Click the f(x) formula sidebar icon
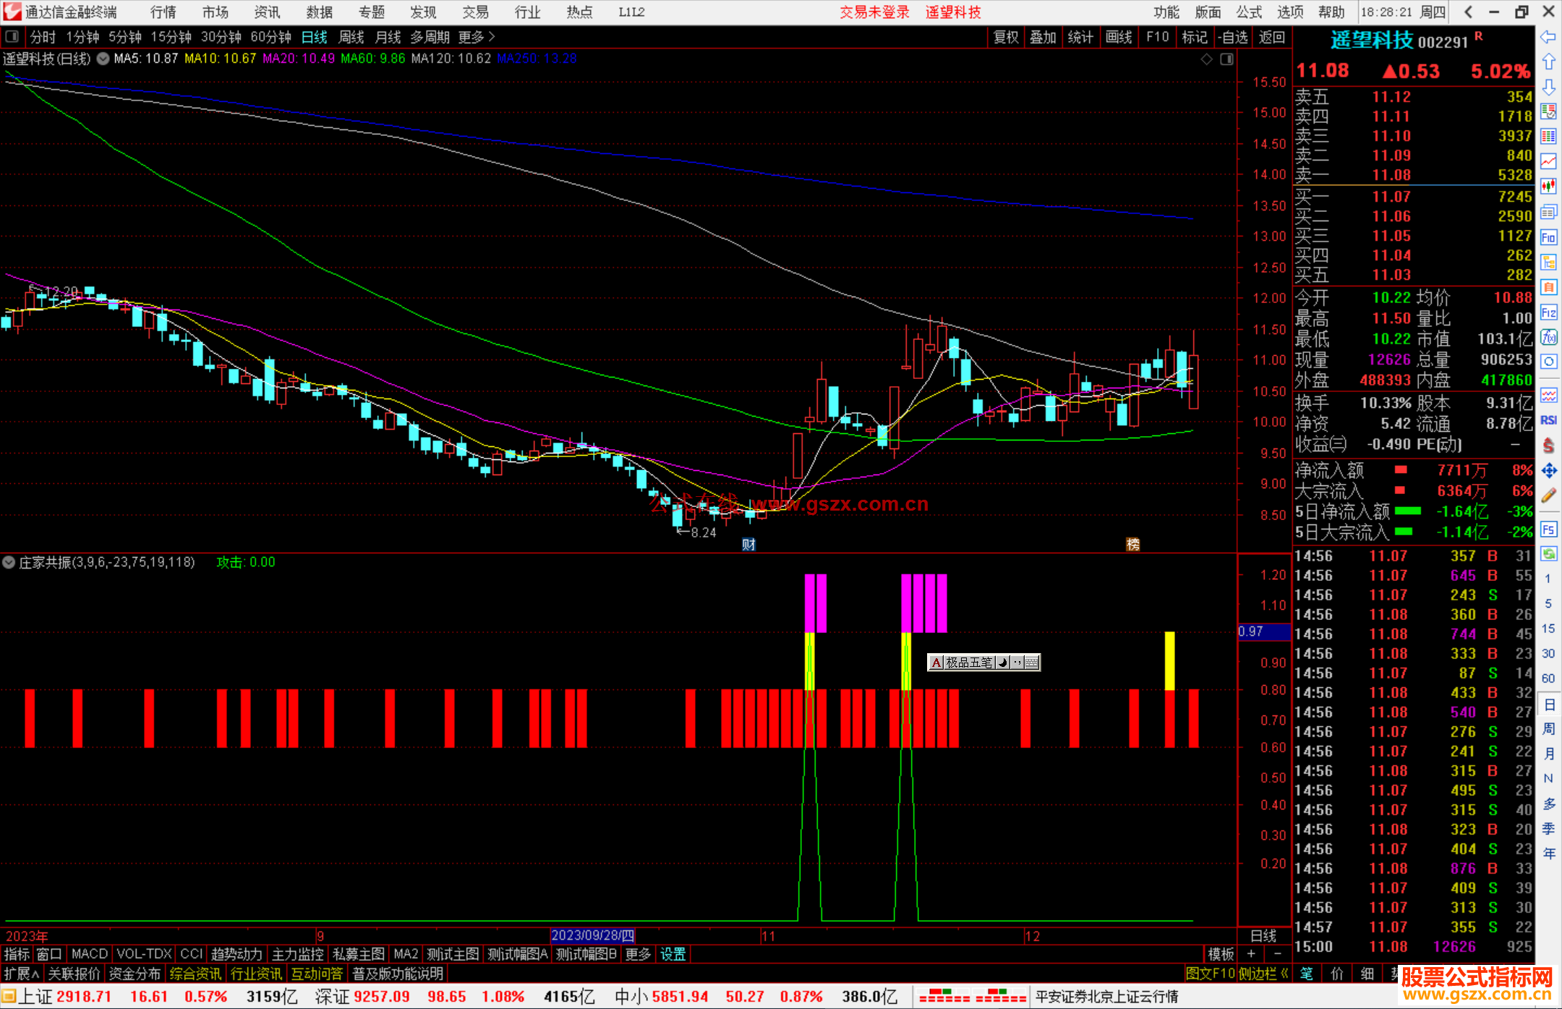 pyautogui.click(x=1548, y=337)
